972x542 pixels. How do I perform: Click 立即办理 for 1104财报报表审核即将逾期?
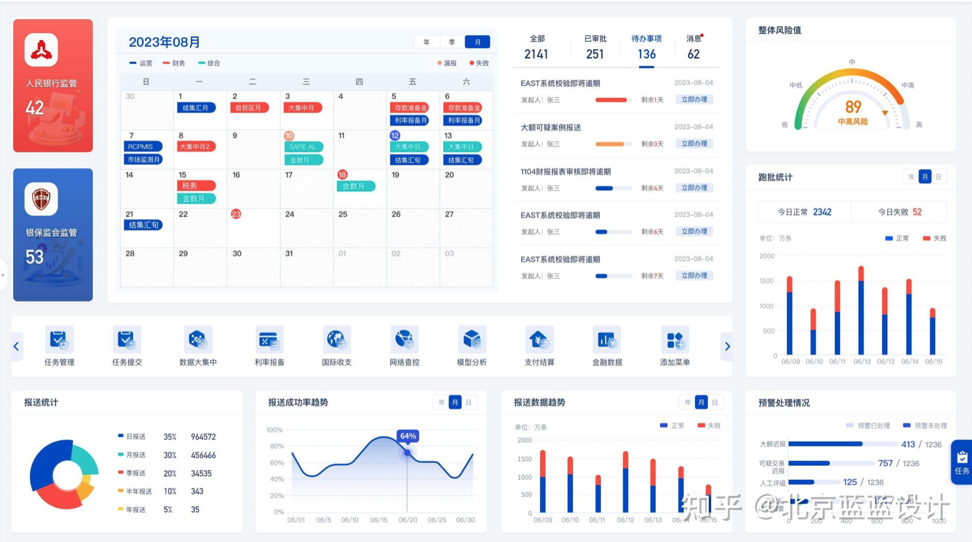tap(694, 188)
